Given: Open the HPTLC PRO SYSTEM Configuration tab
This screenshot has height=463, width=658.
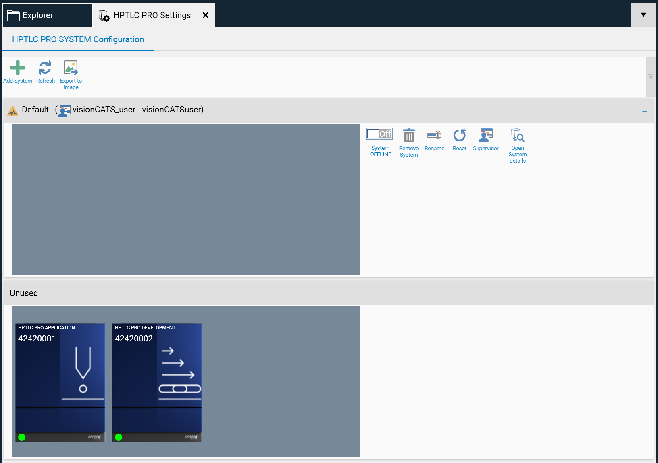Looking at the screenshot, I should (x=78, y=39).
